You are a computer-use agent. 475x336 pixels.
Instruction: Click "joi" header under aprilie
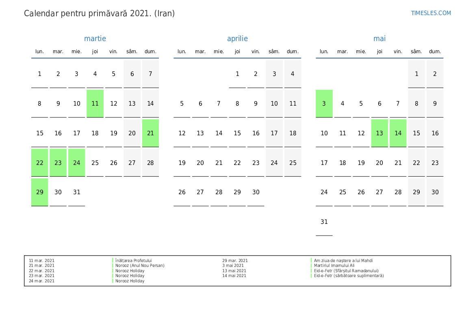pos(237,52)
